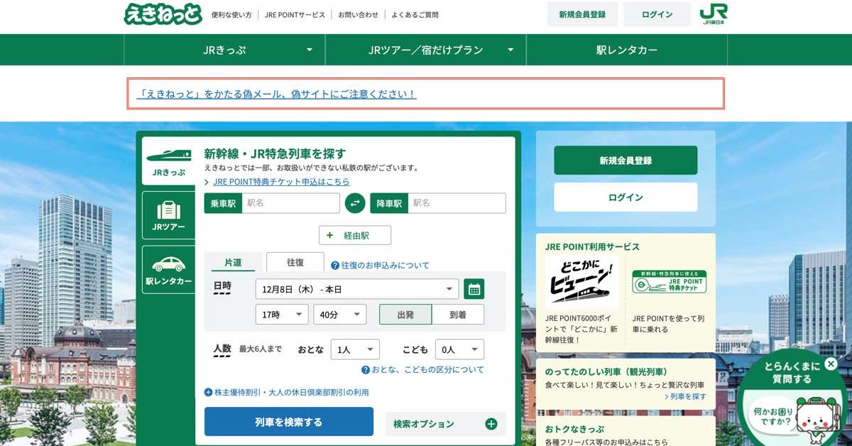Open the calendar date picker

pyautogui.click(x=474, y=289)
